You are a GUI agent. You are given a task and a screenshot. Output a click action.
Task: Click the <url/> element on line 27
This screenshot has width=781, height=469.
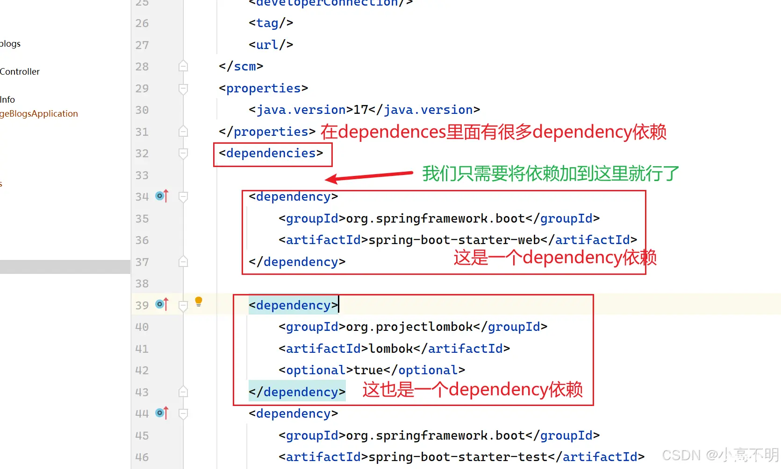[271, 45]
